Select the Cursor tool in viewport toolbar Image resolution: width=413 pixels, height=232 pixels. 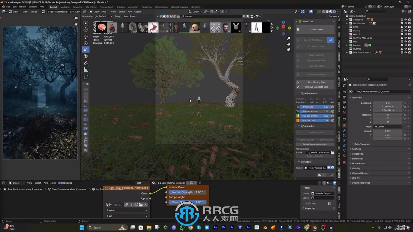[x=86, y=30]
